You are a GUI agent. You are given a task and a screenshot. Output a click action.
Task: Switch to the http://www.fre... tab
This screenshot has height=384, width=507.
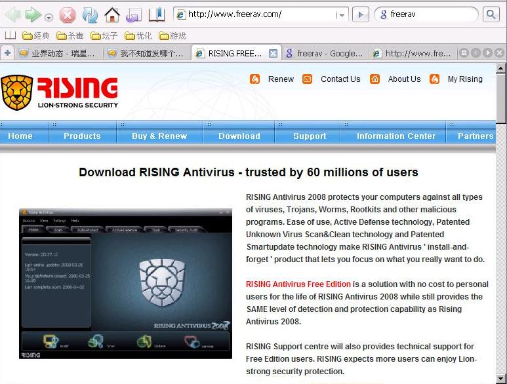point(413,53)
